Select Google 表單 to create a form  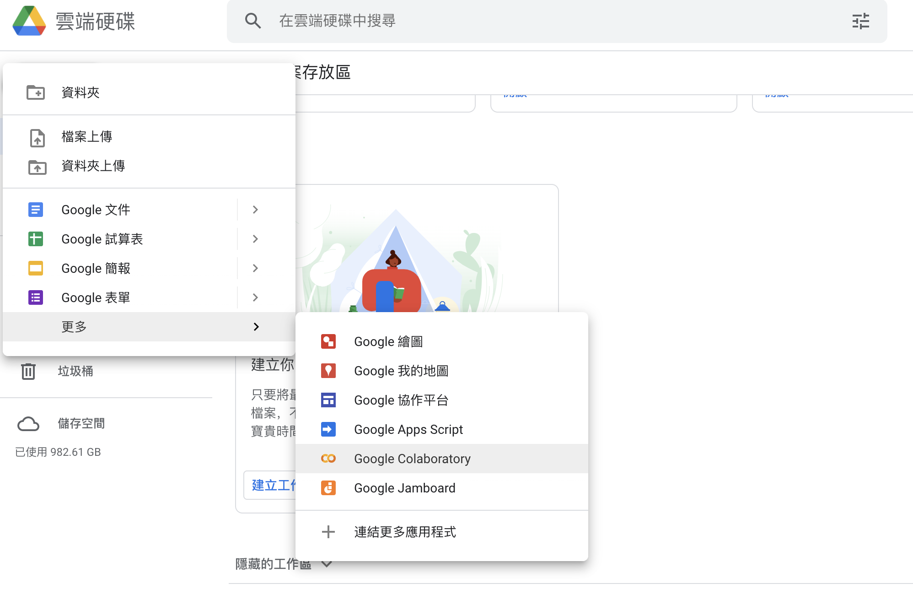(96, 297)
